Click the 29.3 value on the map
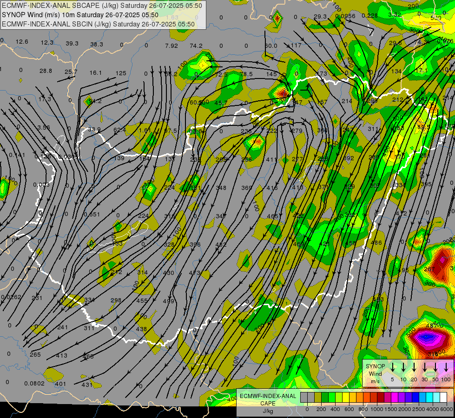 [x=320, y=17]
